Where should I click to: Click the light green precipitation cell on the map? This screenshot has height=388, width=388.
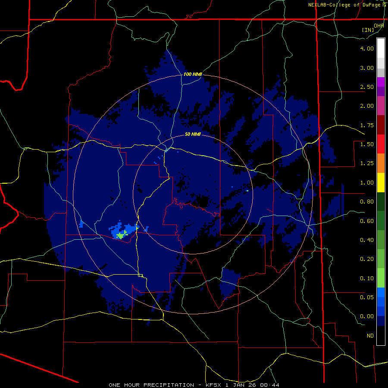(x=122, y=235)
